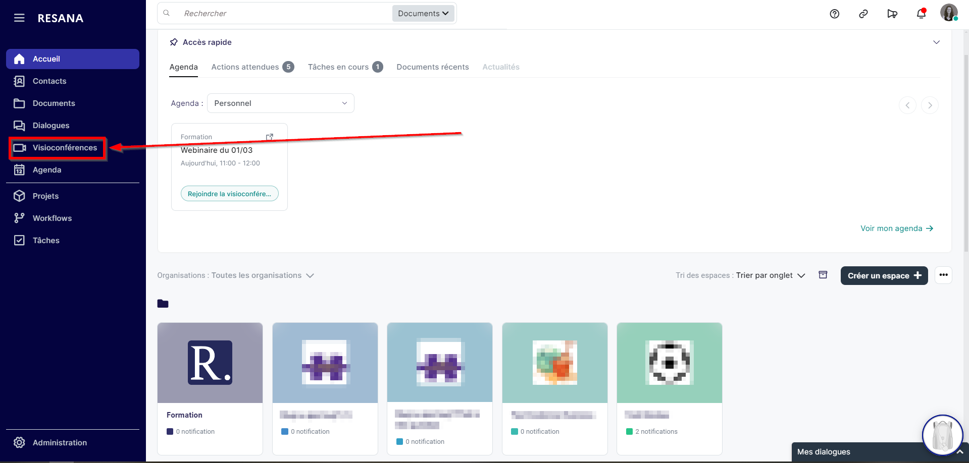The image size is (969, 463).
Task: Click the Tâches checkbox icon
Action: click(19, 240)
